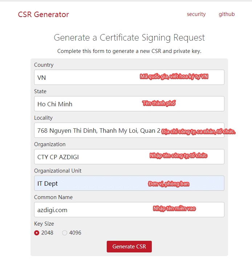
Task: Select the 2048 key size radio button
Action: coord(37,233)
